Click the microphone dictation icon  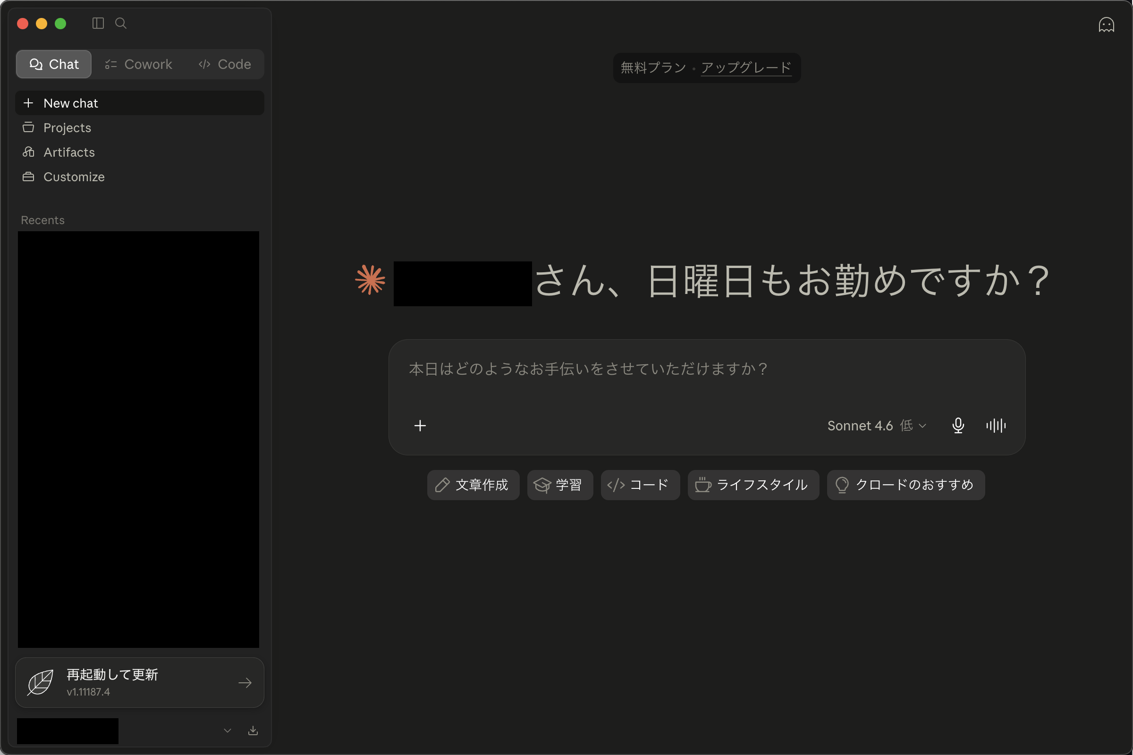(x=958, y=426)
